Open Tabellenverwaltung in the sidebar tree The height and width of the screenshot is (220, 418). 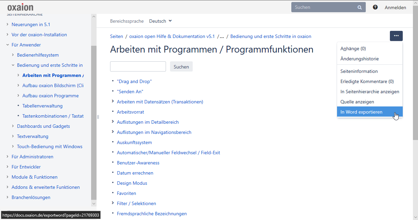click(x=42, y=106)
